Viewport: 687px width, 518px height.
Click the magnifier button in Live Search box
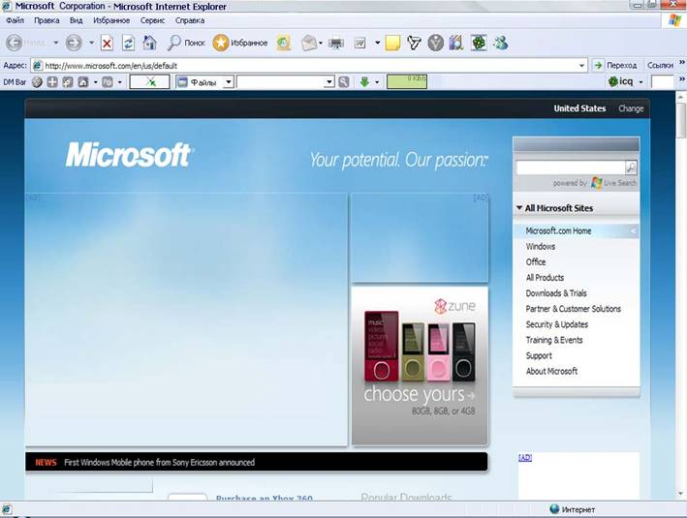631,168
